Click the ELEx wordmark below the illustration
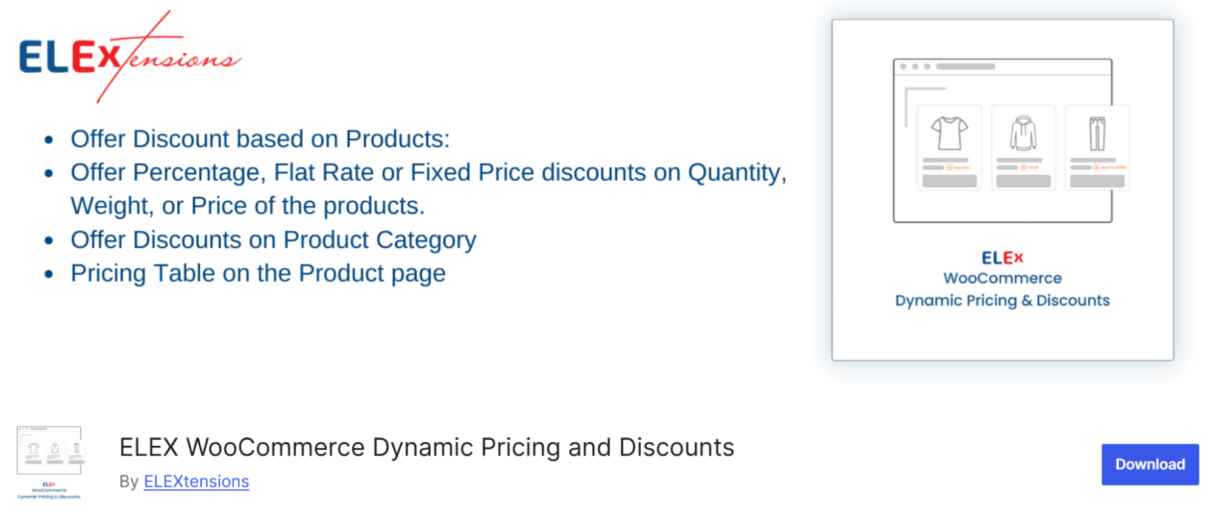 (x=1002, y=257)
